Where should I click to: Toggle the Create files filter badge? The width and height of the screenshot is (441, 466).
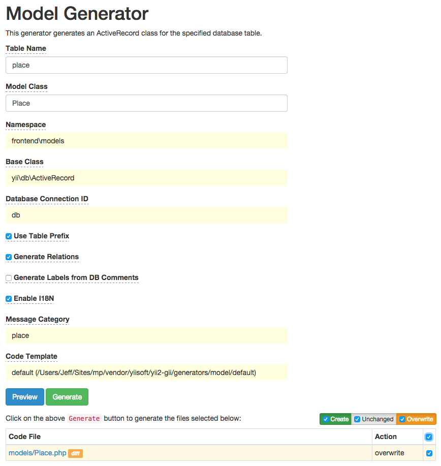pos(335,419)
